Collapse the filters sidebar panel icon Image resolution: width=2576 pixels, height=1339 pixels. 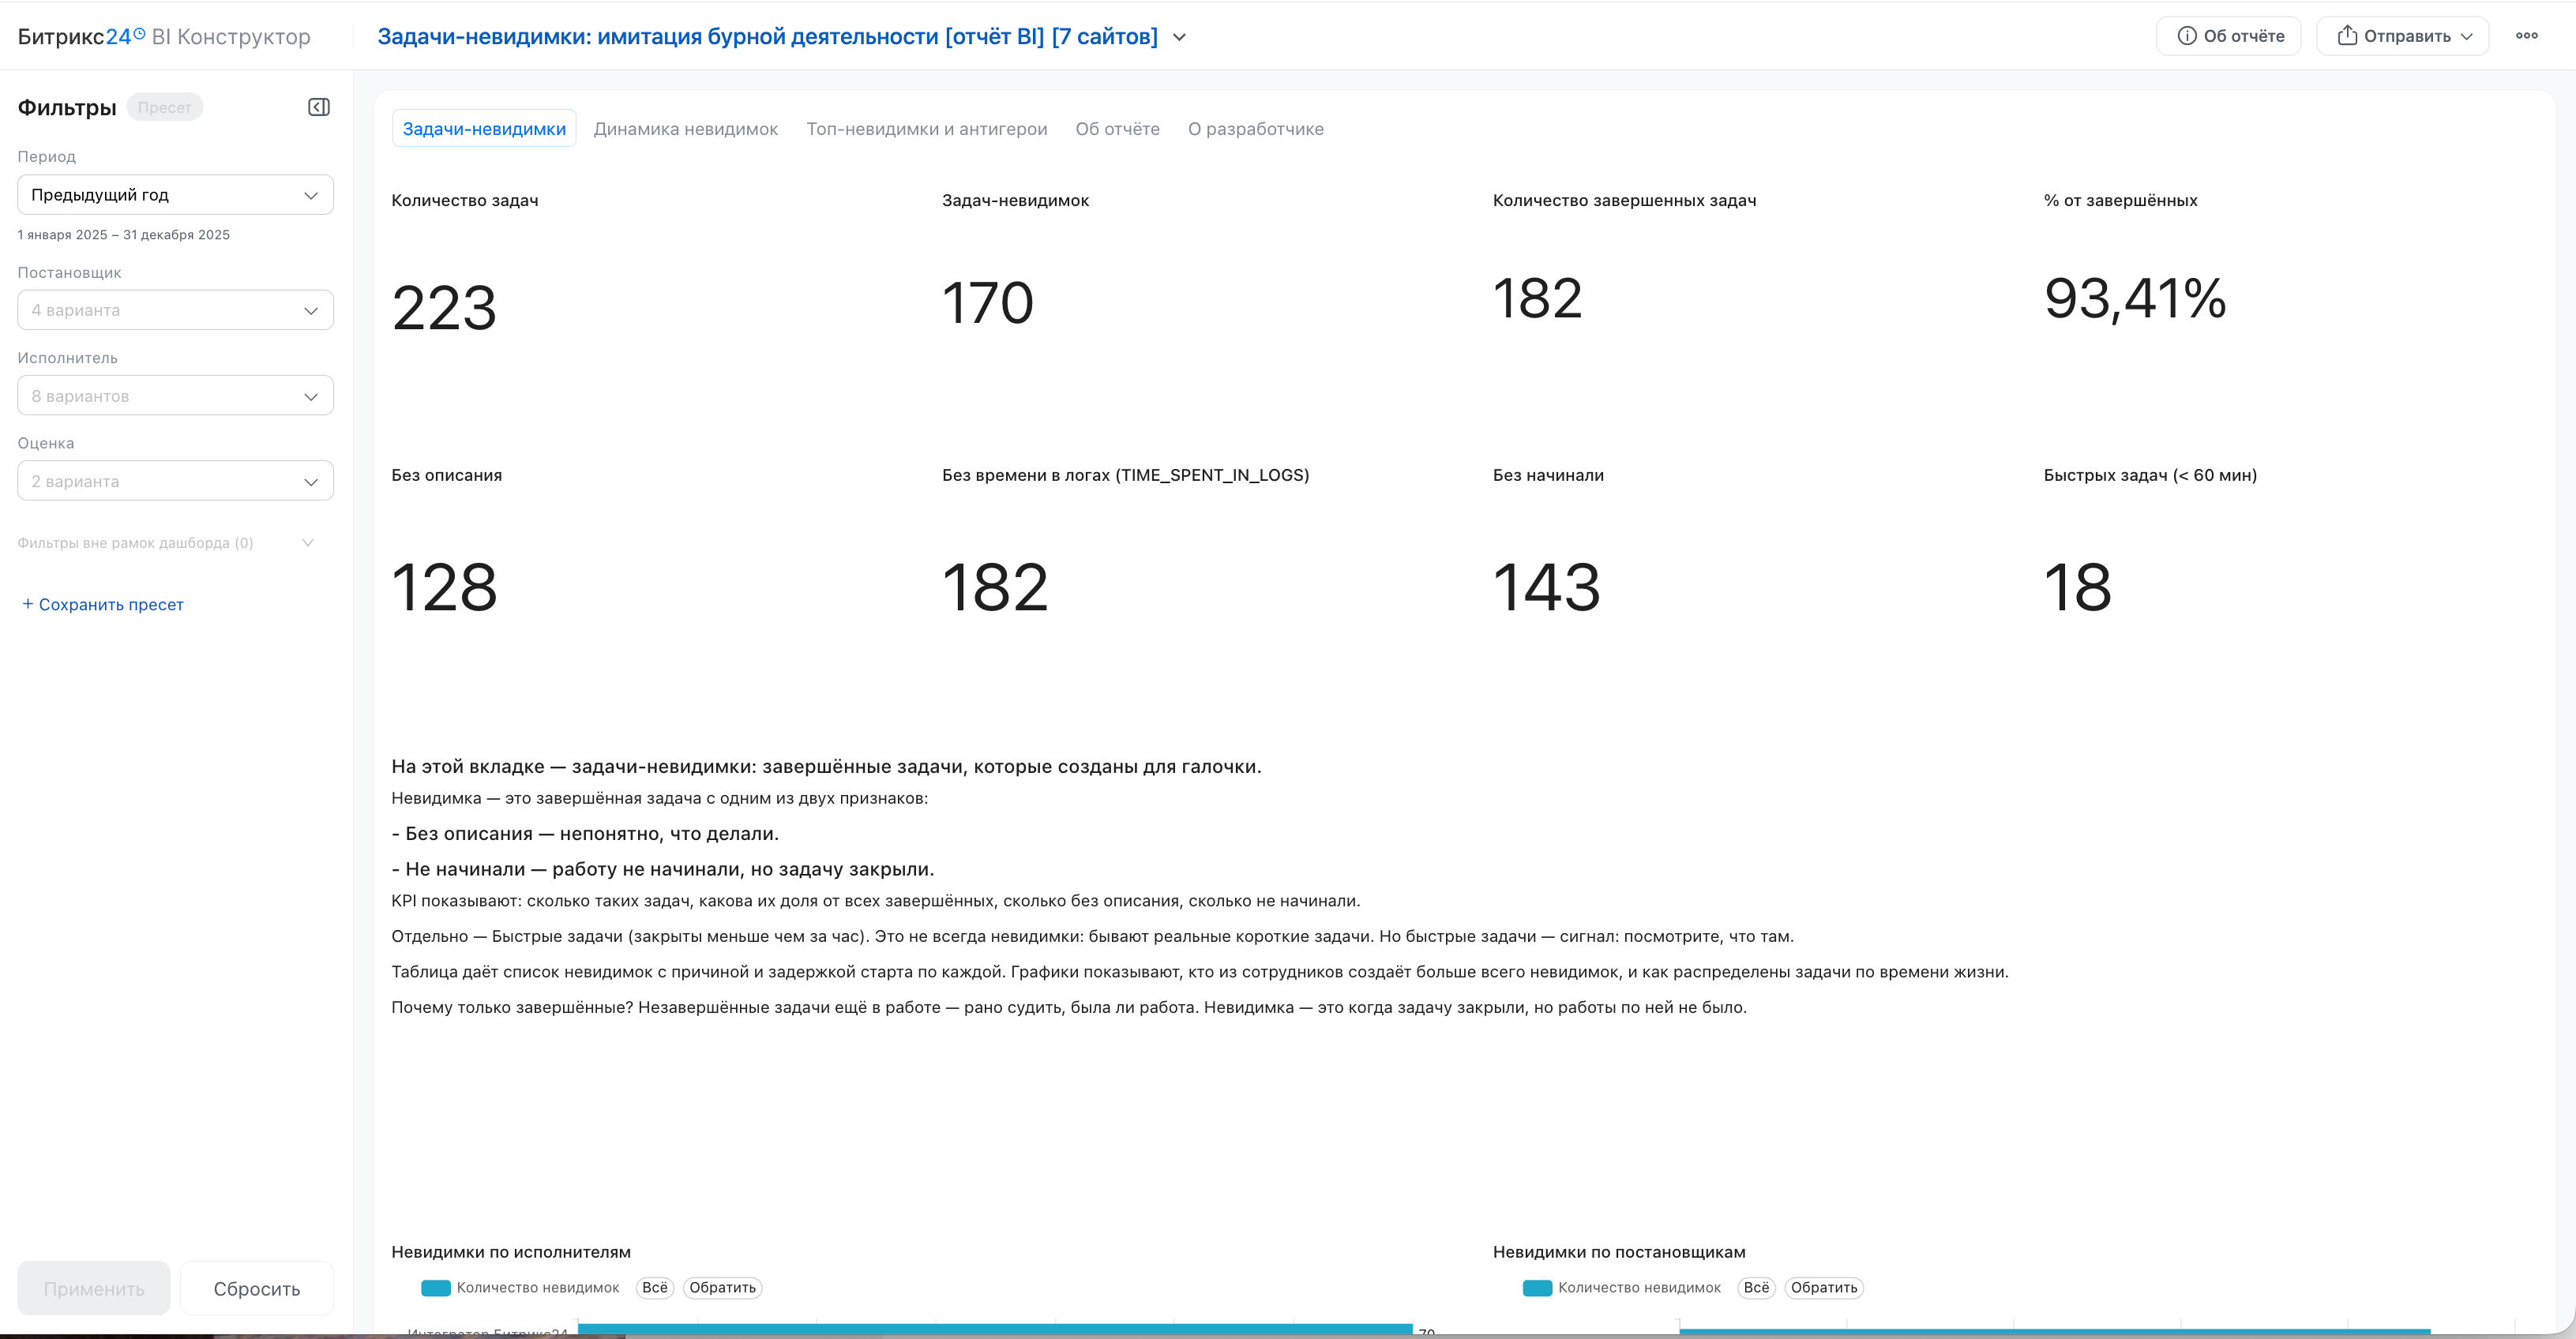pyautogui.click(x=319, y=107)
